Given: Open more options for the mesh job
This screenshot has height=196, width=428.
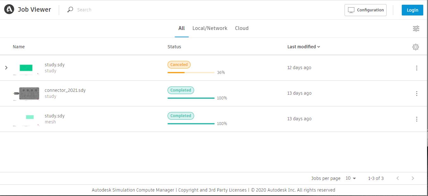Looking at the screenshot, I should 417,119.
